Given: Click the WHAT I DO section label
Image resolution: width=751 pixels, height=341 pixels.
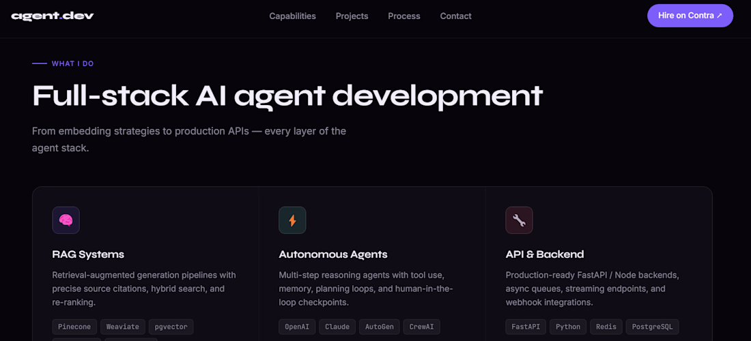Looking at the screenshot, I should [72, 63].
